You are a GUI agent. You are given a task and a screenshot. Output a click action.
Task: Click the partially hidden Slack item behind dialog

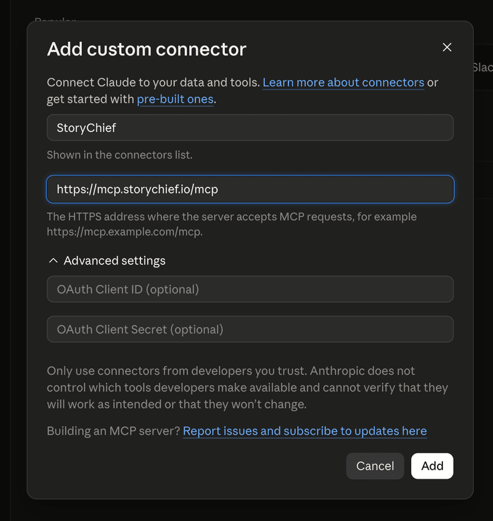(x=483, y=67)
